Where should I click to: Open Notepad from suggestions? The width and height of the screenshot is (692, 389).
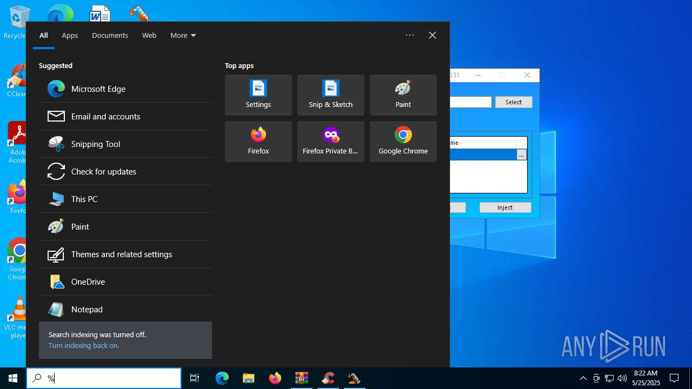coord(125,309)
